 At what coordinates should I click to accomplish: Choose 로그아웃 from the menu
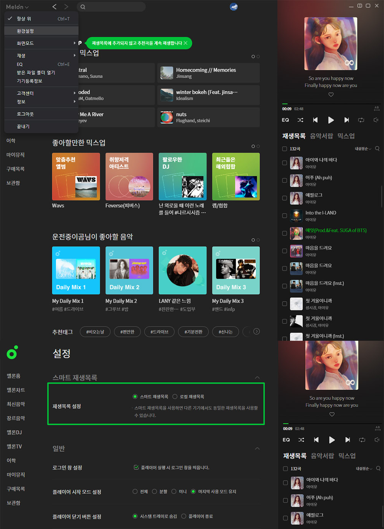41,114
